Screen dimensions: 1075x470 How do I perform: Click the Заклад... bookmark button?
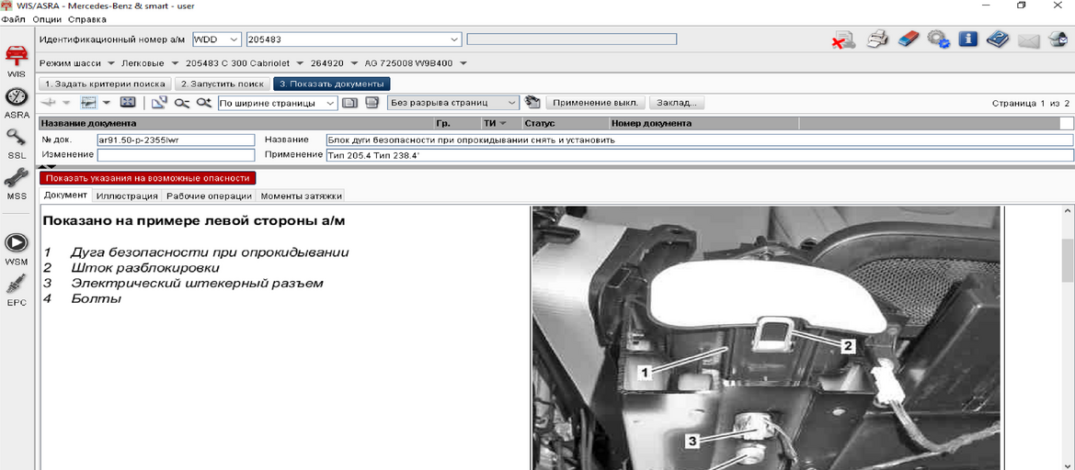coord(677,103)
